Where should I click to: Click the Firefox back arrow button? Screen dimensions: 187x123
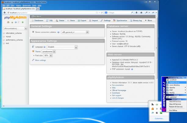(x=5, y=13)
